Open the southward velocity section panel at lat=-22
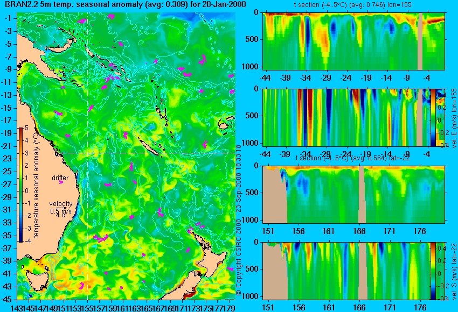Screen dimensions: 458x312 pos(346,271)
